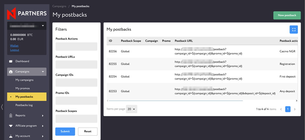This screenshot has height=140, width=305.
Task: Click the My account person icon
Action: click(x=11, y=136)
